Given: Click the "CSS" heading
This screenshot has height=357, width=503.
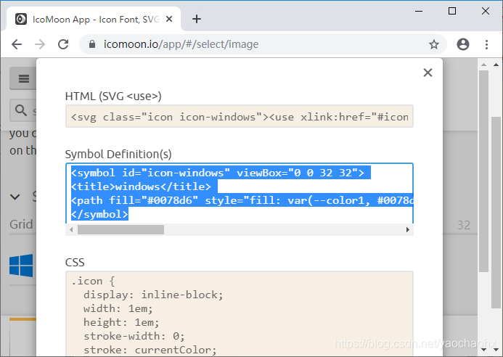Looking at the screenshot, I should [x=75, y=263].
